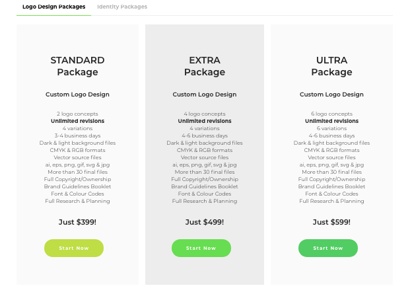Click Unlimited revisions in the EXTRA column
This screenshot has height=300, width=412.
click(205, 121)
